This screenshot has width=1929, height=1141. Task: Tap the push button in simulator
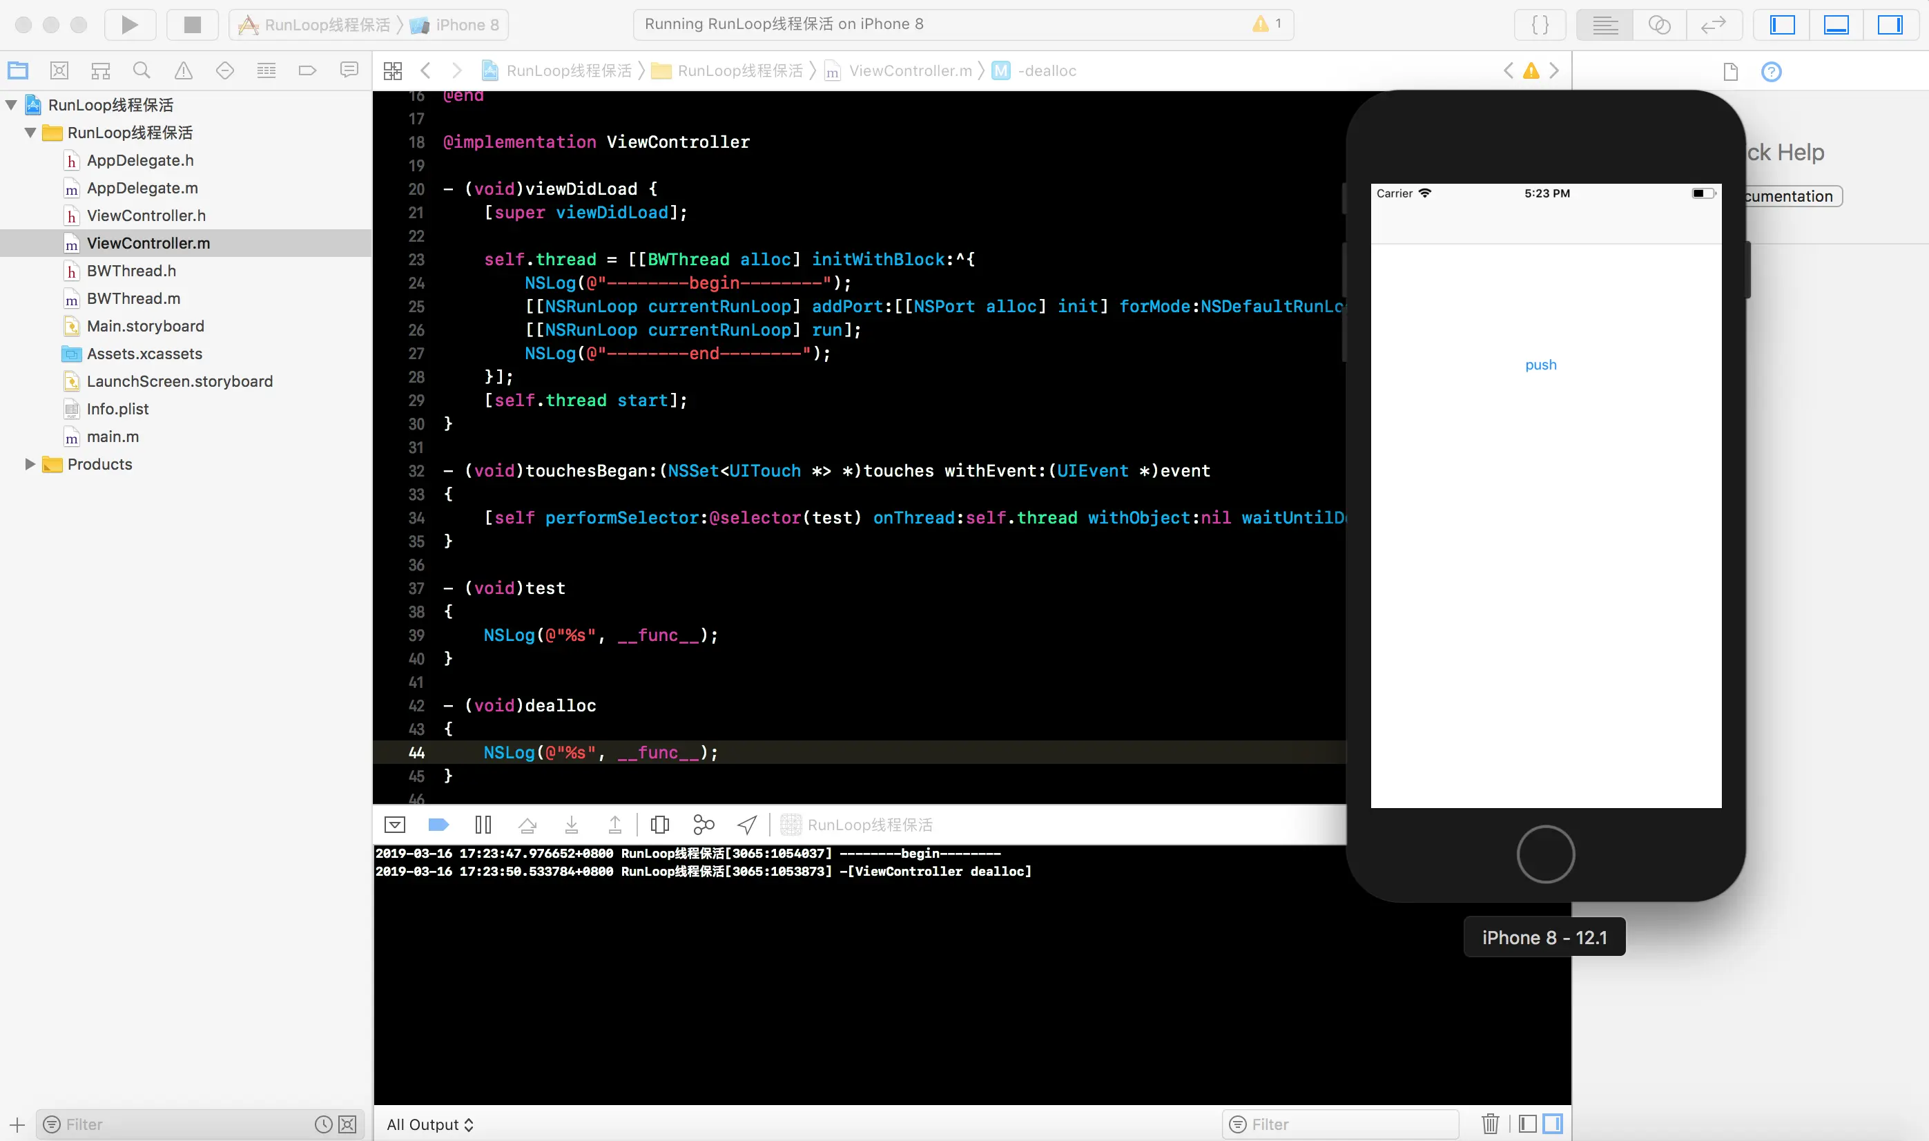tap(1540, 365)
